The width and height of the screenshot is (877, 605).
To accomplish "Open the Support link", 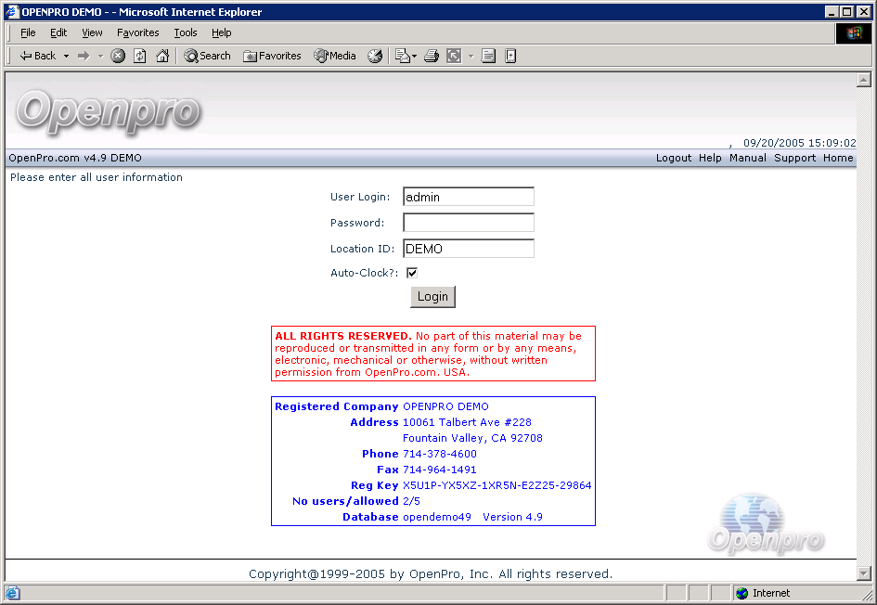I will pos(794,158).
